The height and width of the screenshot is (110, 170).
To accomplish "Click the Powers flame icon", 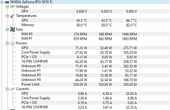I will point(13,43).
